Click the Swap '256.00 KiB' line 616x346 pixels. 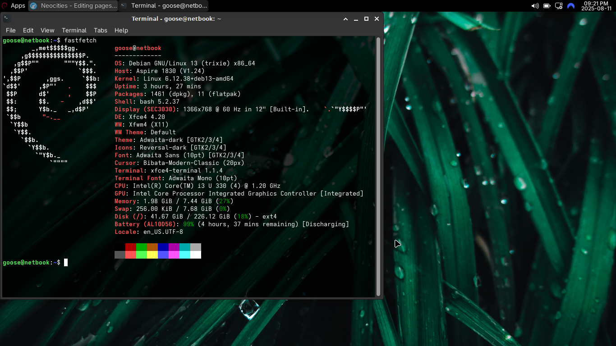coord(172,209)
